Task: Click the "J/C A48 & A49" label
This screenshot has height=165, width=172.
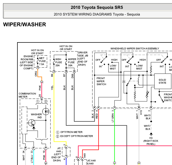Action: 91,162
